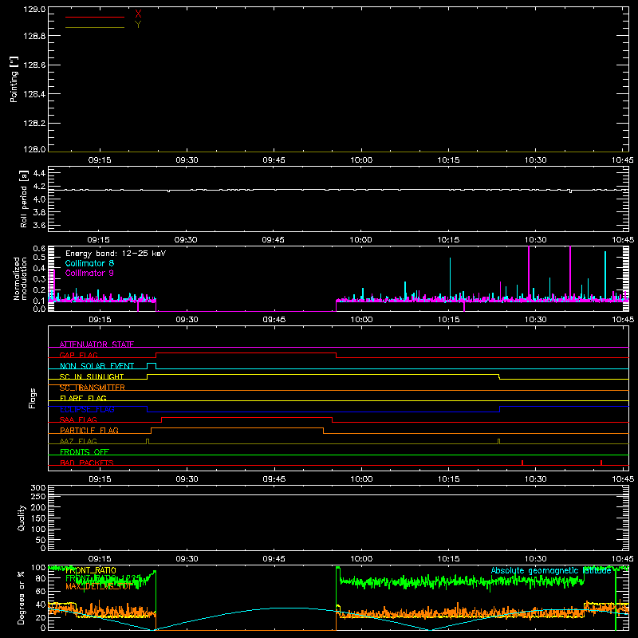
Task: Click the '10:30' label under Quality panel
Action: 535,559
